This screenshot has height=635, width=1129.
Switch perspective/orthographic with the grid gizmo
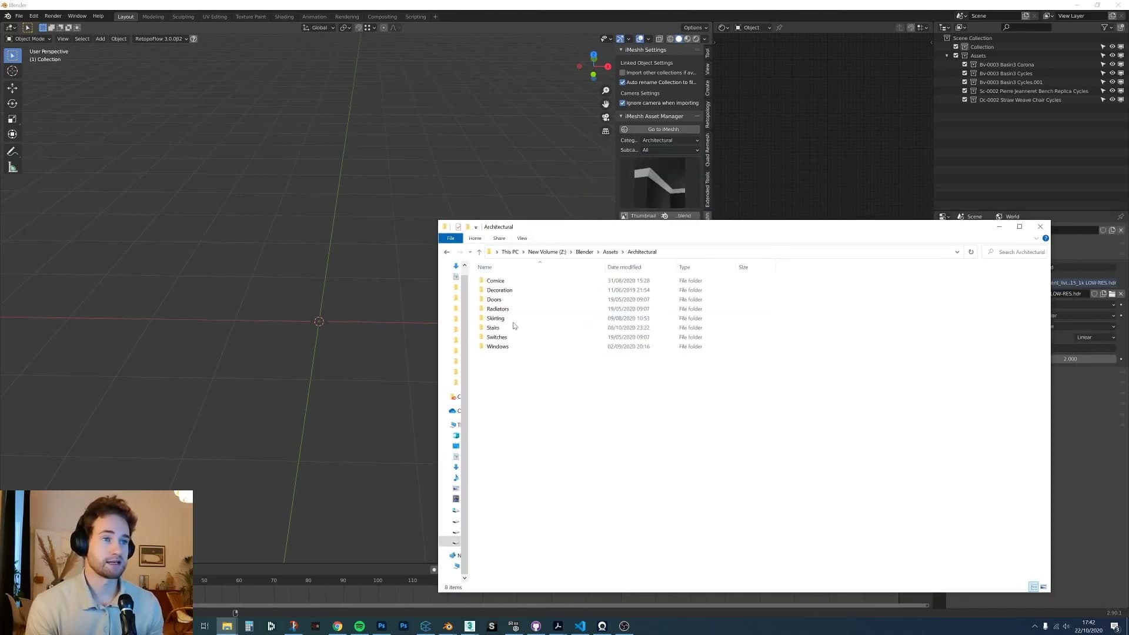[x=606, y=131]
